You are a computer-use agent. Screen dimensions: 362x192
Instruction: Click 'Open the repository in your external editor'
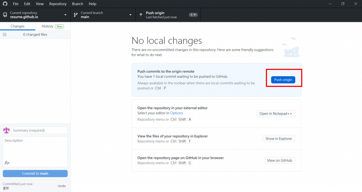click(173, 108)
